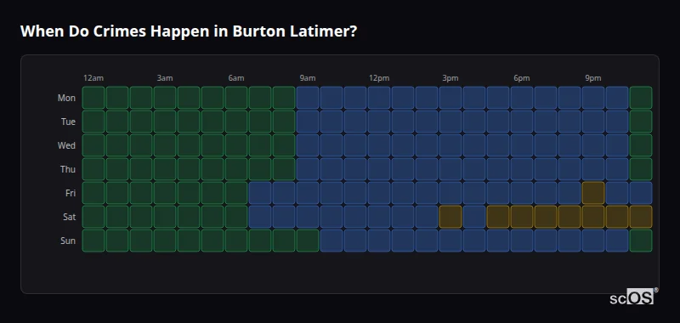
Task: Click the "When Do Crimes Happen in Burton Latimer?" heading
Action: pyautogui.click(x=188, y=31)
